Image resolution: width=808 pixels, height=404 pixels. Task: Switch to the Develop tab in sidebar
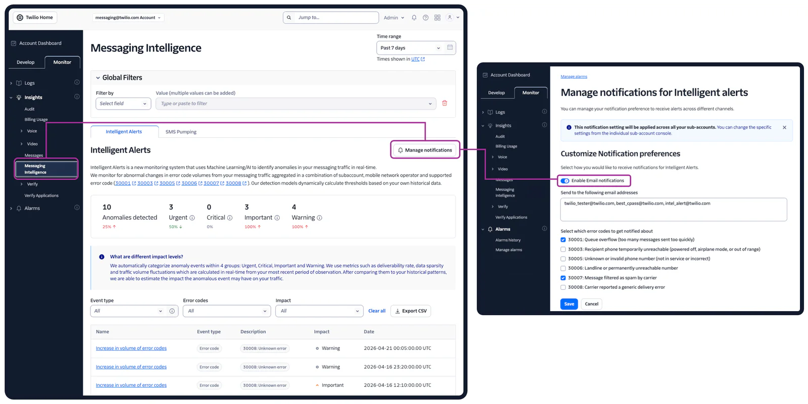26,62
